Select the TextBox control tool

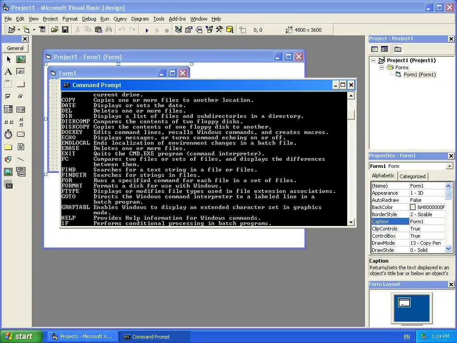click(21, 72)
